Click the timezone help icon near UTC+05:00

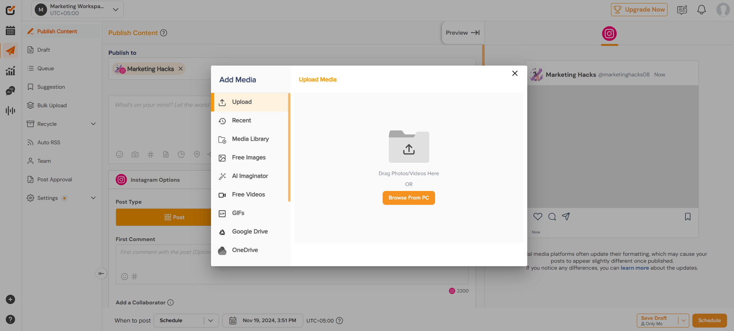coord(339,321)
